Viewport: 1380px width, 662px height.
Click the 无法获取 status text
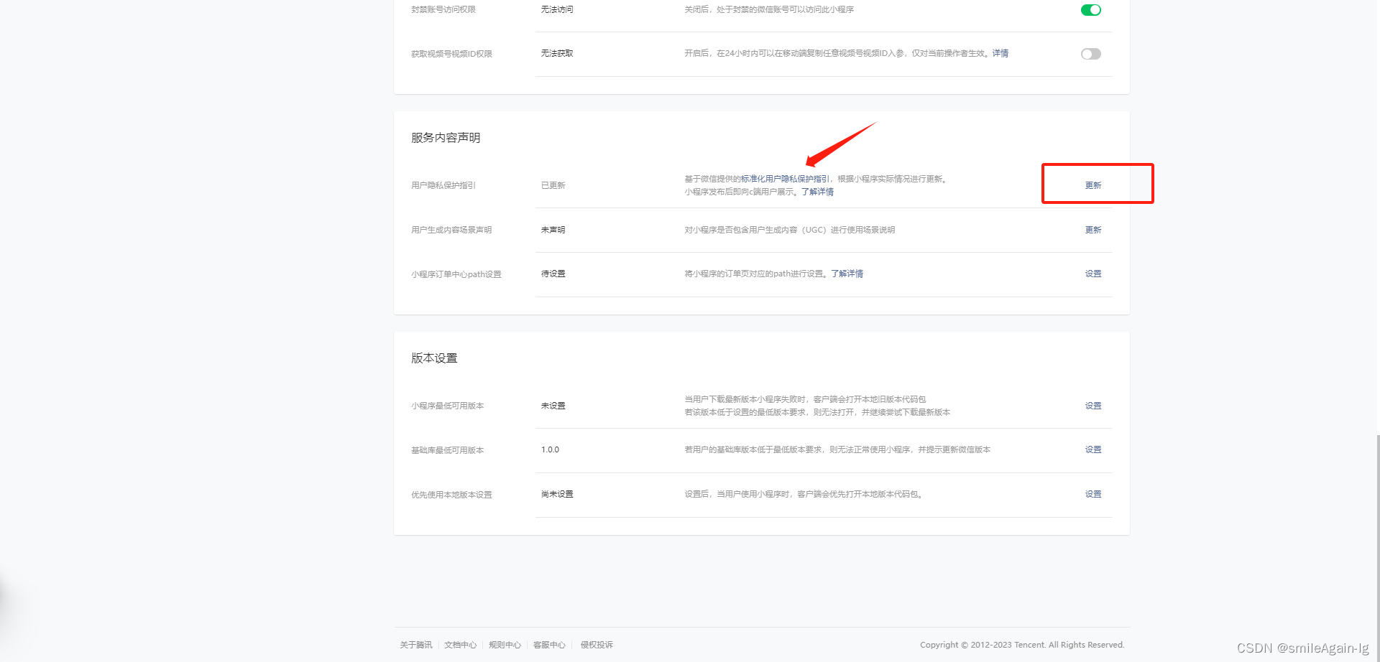[x=557, y=53]
